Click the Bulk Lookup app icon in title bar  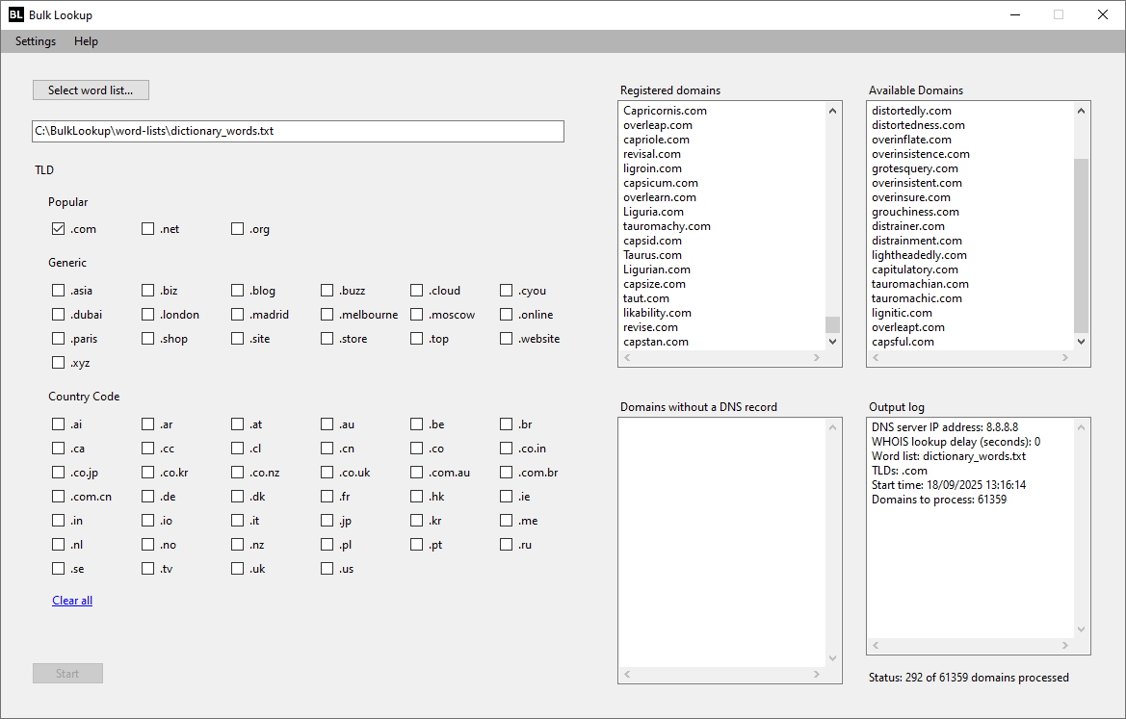coord(15,14)
